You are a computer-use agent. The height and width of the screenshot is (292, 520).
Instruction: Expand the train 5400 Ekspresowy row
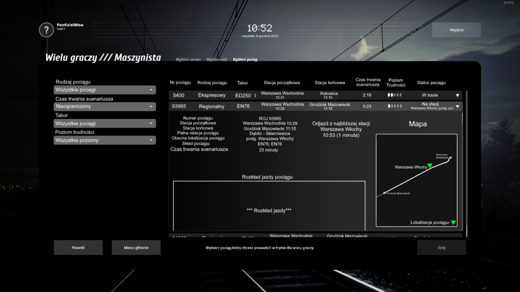point(458,96)
